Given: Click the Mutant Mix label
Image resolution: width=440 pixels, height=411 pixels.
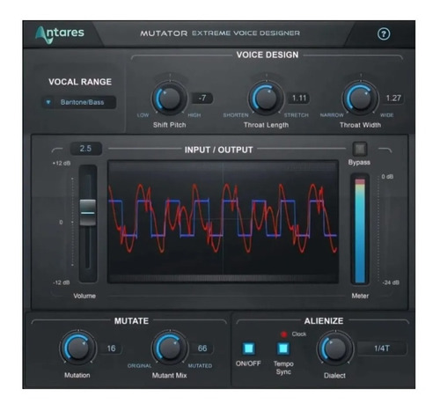Looking at the screenshot, I should coord(169,375).
